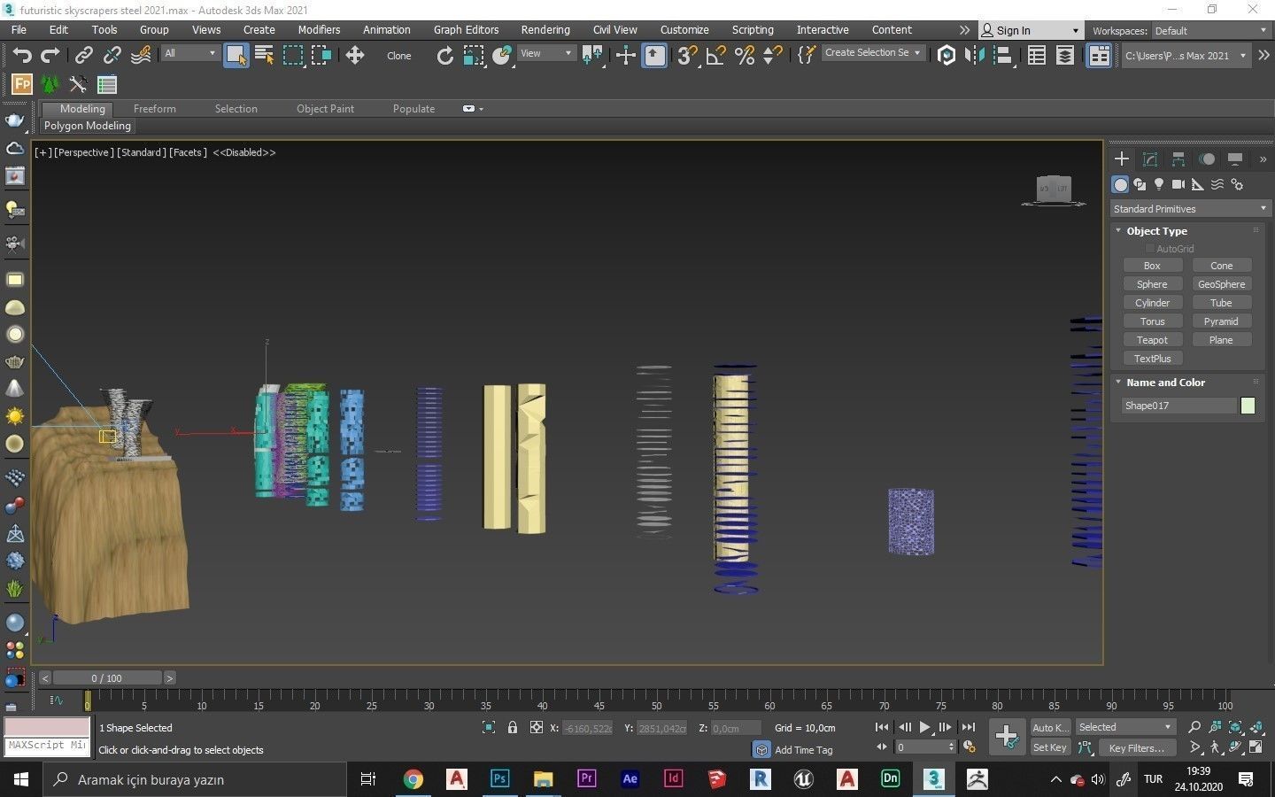Choose the Select Object tool
The width and height of the screenshot is (1275, 797).
[x=236, y=56]
